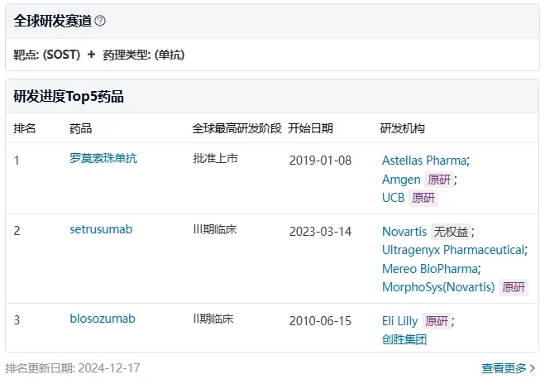Open the Amgen organization link

pyautogui.click(x=401, y=180)
